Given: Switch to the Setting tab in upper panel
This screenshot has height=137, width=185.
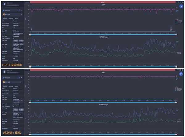Looking at the screenshot, I should (10, 18).
